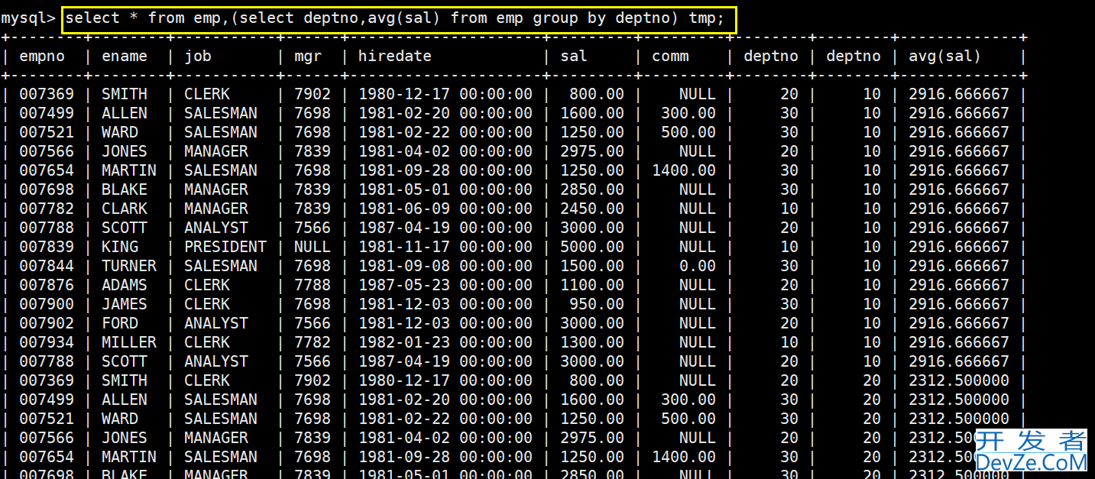Click the mysql> prompt text

28,18
